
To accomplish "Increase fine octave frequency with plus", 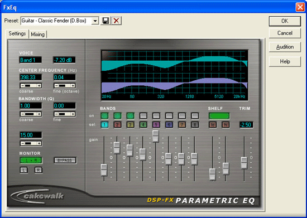I will 73,86.
